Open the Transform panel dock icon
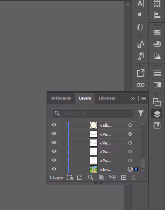165x210 pixels. (x=157, y=3)
